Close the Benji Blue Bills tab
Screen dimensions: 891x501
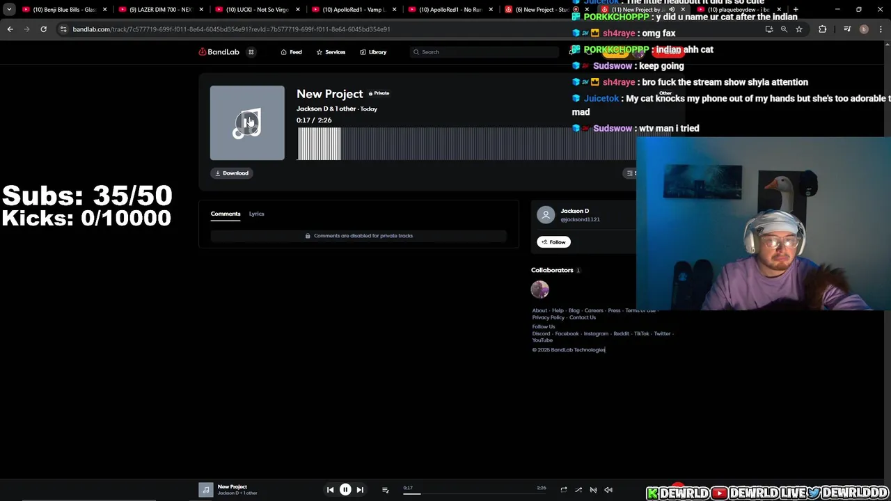[x=105, y=10]
